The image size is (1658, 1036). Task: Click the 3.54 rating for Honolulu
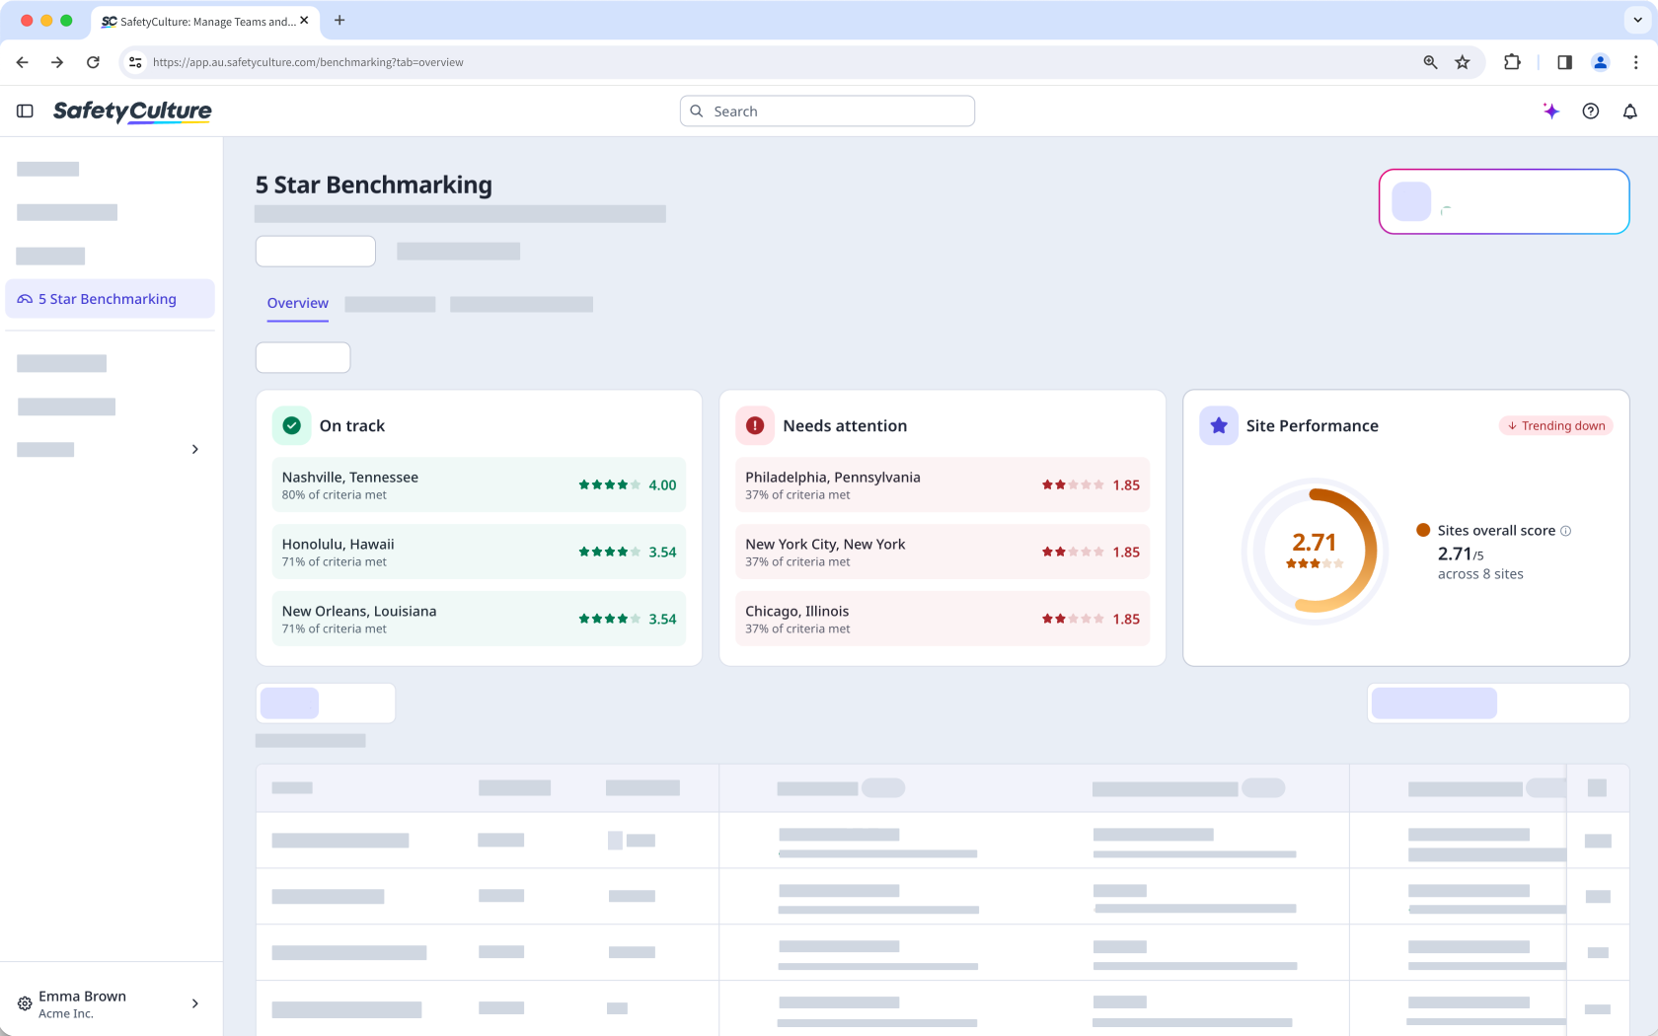pos(628,552)
